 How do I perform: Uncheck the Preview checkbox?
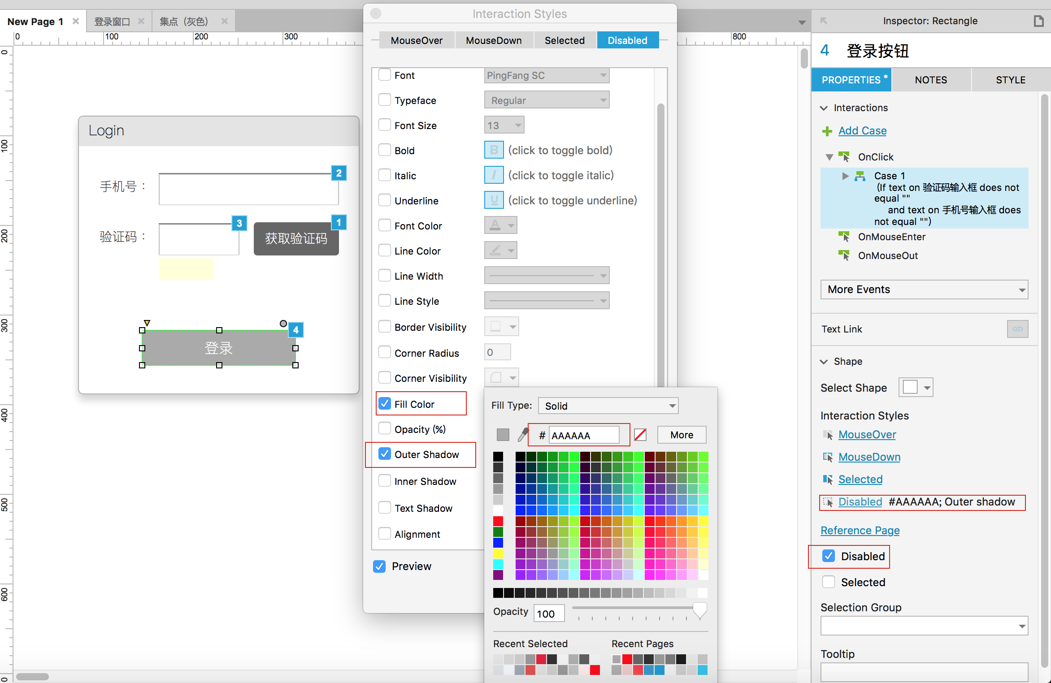379,566
